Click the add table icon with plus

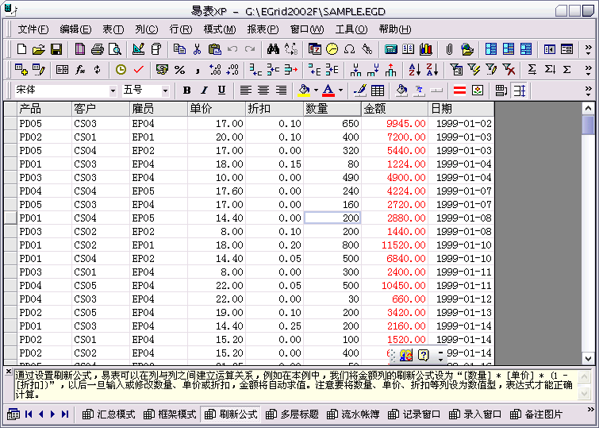pyautogui.click(x=21, y=70)
